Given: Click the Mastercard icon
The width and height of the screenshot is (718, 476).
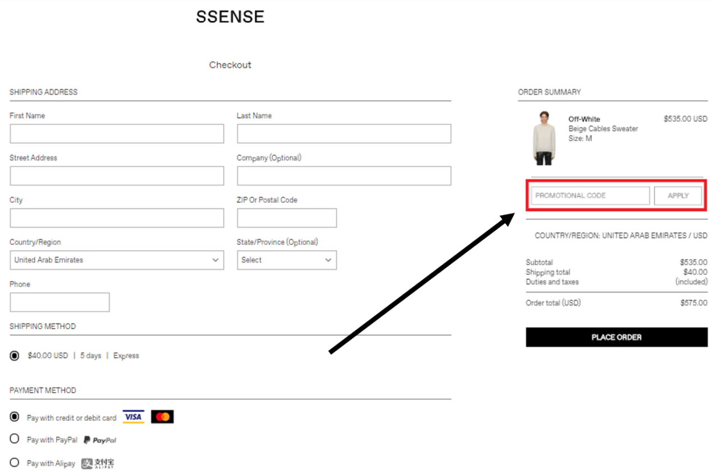Looking at the screenshot, I should point(162,417).
